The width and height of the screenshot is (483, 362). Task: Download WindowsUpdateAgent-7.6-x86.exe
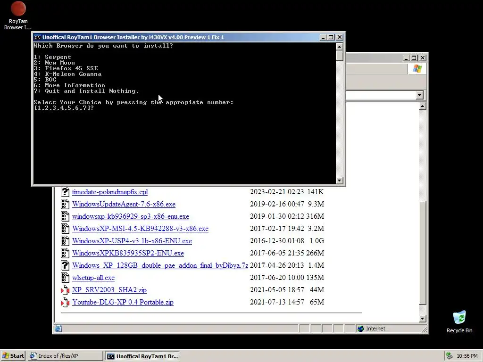(124, 204)
